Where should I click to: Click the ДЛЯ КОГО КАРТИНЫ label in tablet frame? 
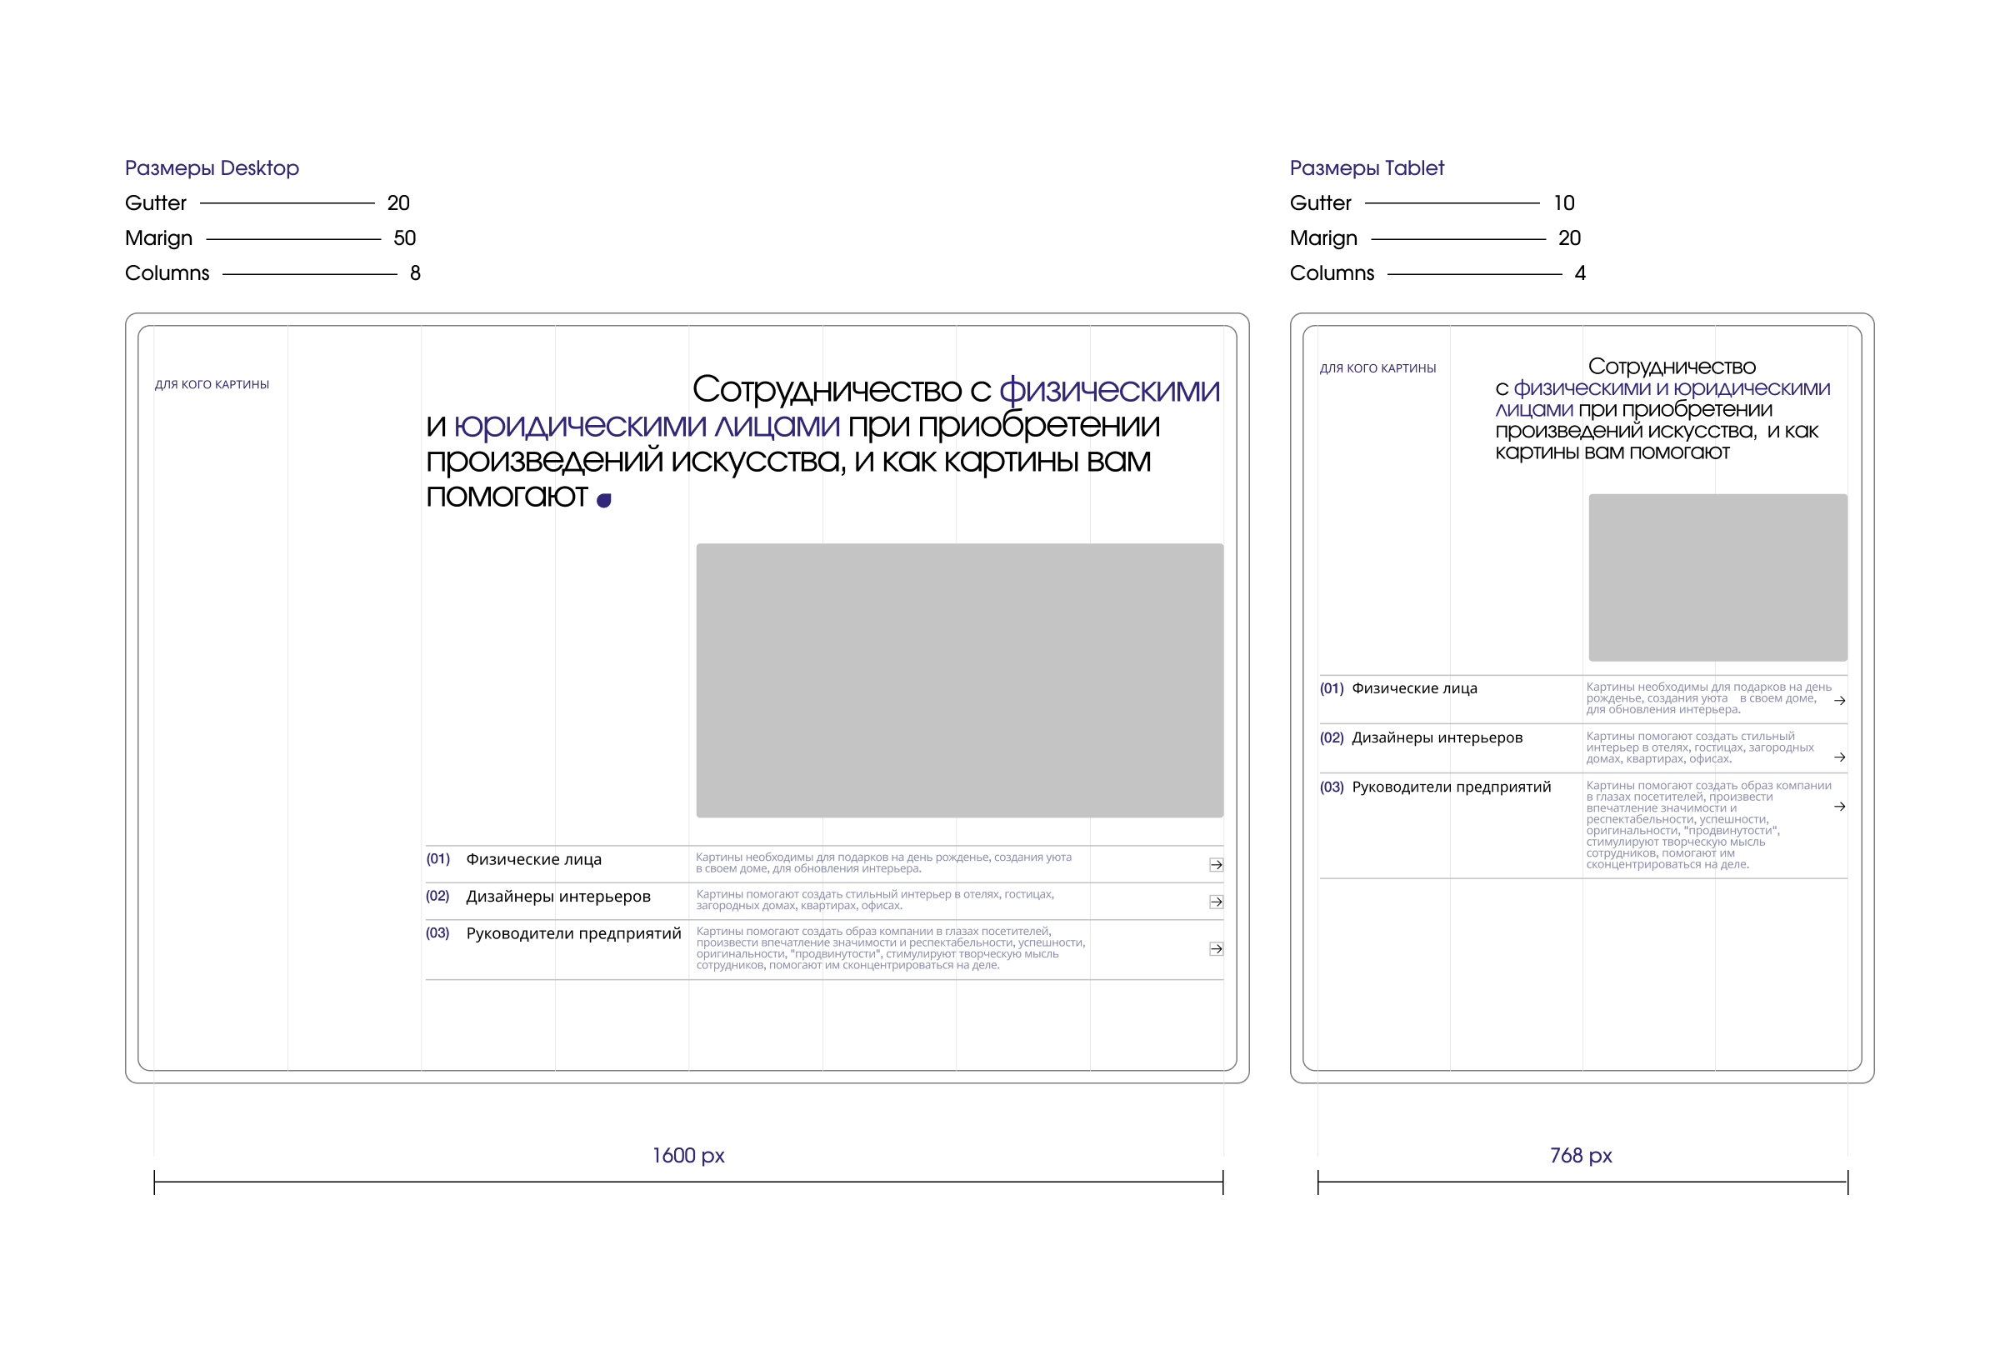tap(1377, 368)
